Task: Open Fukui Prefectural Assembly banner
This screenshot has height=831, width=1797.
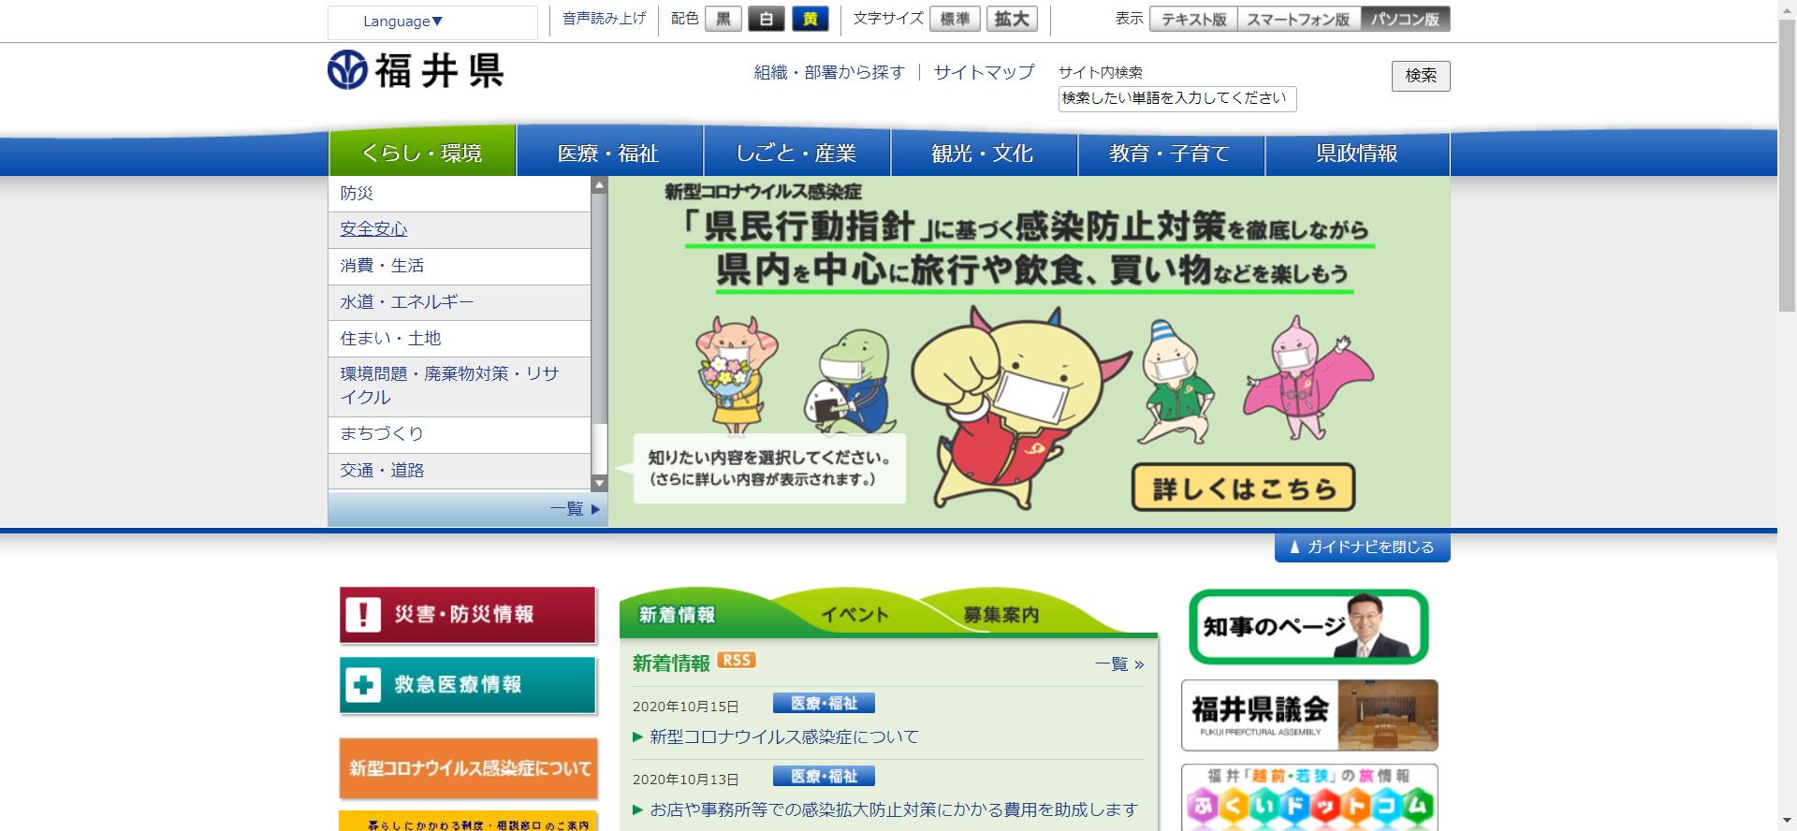Action: [x=1308, y=715]
